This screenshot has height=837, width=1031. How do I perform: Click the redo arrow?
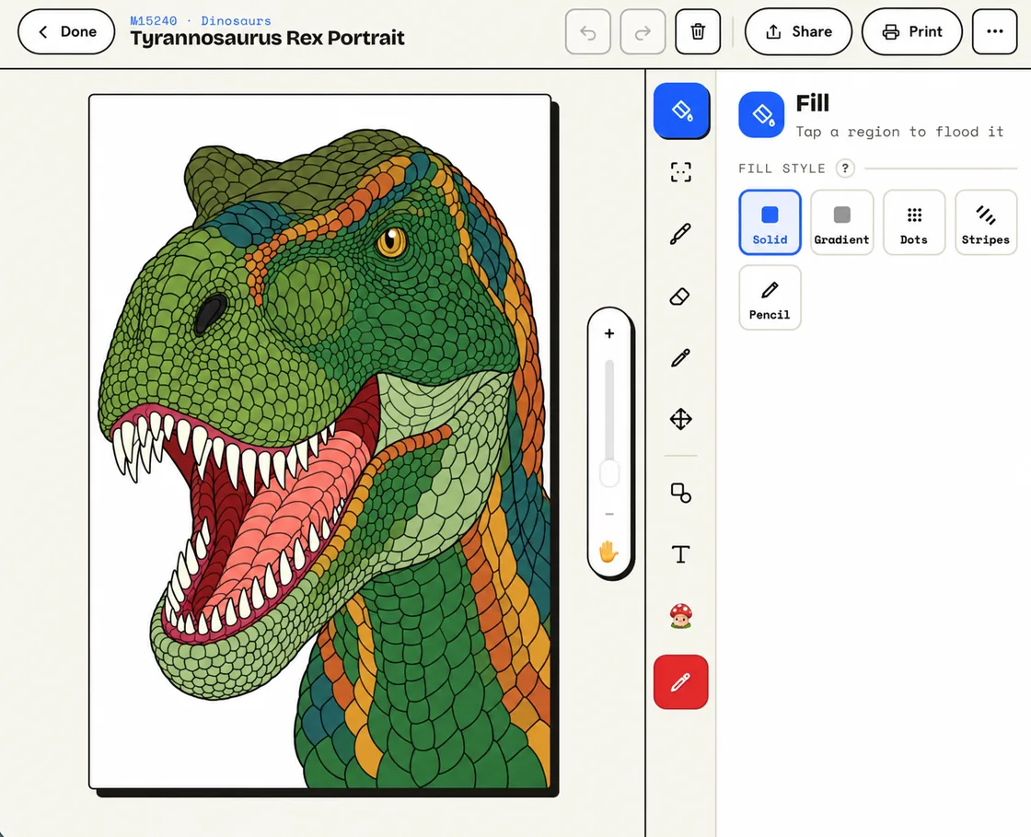(643, 31)
